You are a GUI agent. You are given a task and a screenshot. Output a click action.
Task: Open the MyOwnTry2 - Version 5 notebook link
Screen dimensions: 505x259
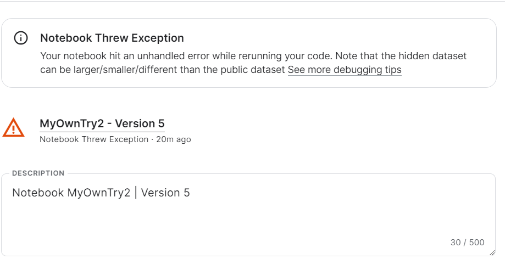coord(102,123)
